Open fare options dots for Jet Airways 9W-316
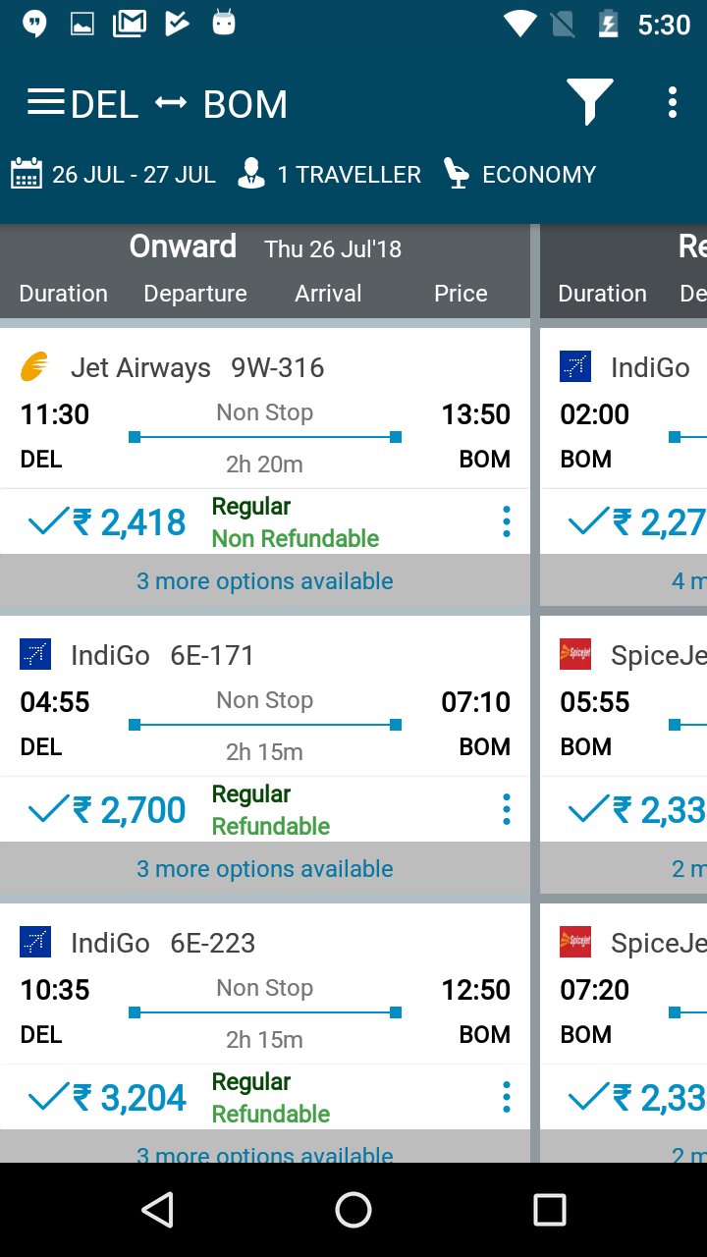This screenshot has height=1257, width=707. tap(506, 521)
